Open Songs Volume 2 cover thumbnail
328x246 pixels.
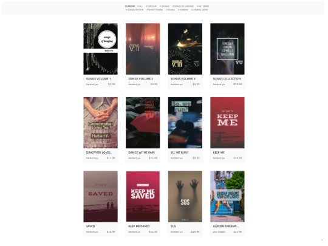tap(143, 49)
